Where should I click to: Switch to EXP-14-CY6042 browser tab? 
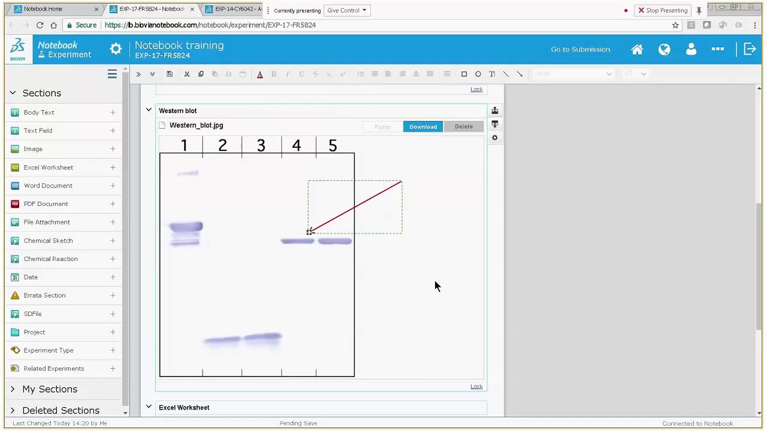point(234,9)
